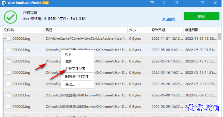This screenshot has width=223, height=117.
Task: Choose 导出... from the context menu
Action: pos(78,85)
